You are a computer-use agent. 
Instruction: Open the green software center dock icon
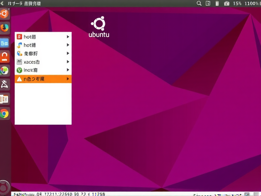5,70
